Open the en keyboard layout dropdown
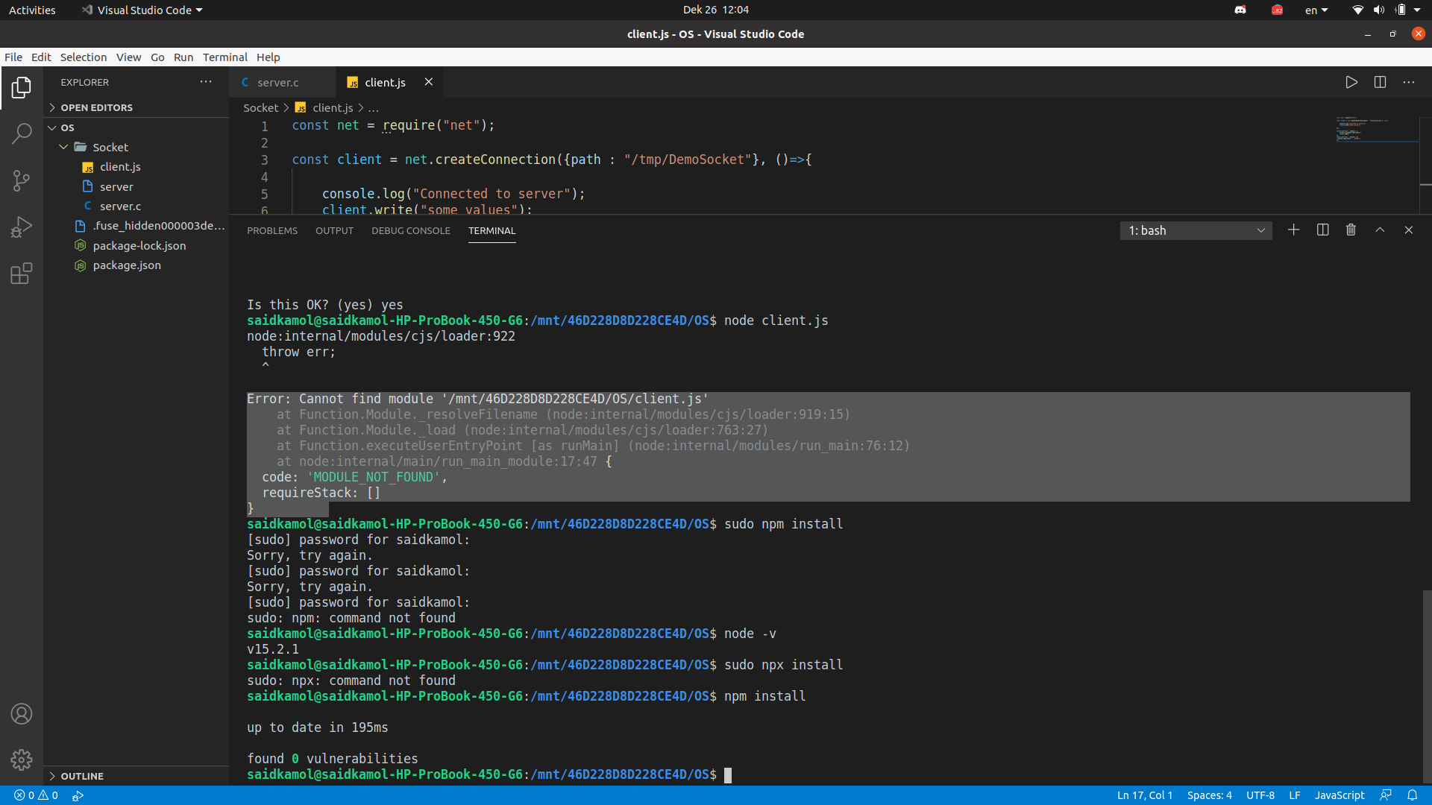 [1316, 10]
